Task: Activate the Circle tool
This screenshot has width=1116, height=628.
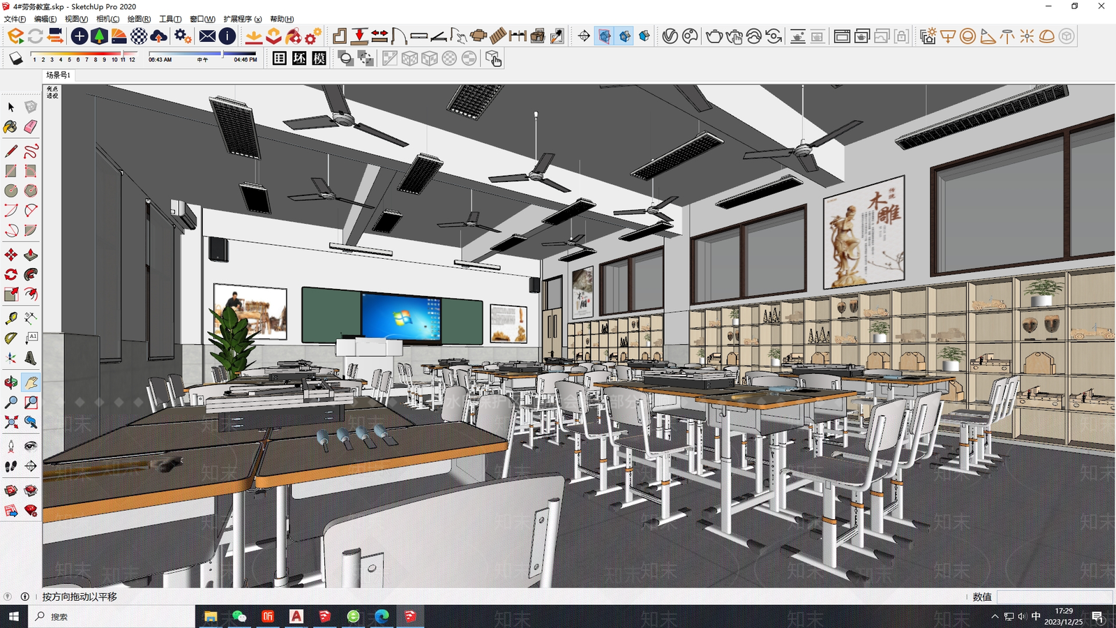Action: (10, 190)
